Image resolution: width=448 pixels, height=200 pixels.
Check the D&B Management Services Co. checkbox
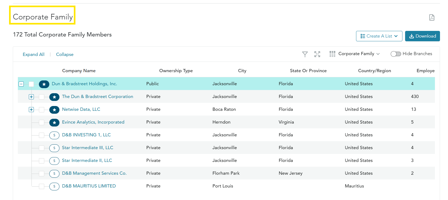(x=42, y=174)
